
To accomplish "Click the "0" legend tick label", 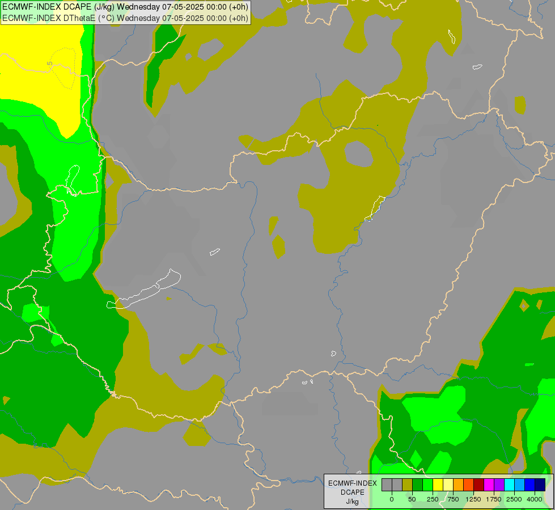I will pyautogui.click(x=392, y=499).
